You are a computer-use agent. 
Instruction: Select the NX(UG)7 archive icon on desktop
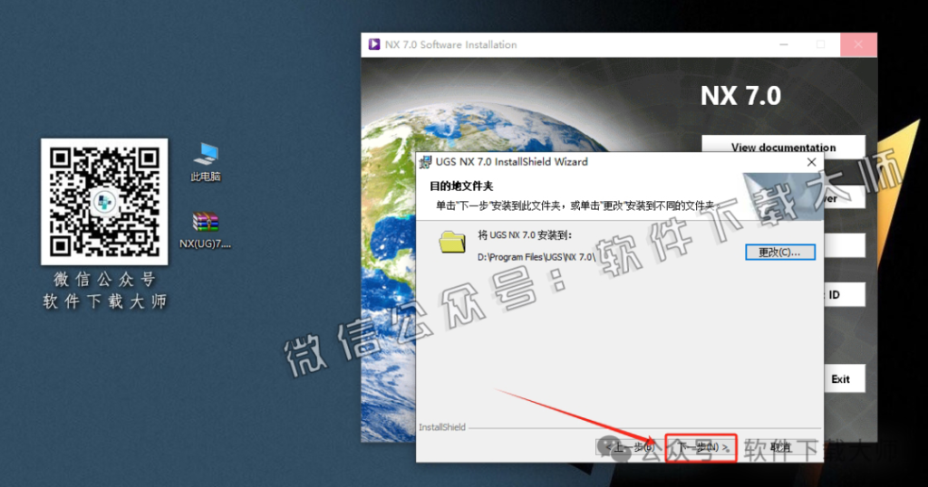pos(206,230)
